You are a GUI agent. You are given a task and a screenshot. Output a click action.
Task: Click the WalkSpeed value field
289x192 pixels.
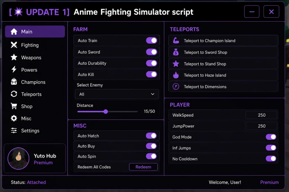pyautogui.click(x=261, y=115)
